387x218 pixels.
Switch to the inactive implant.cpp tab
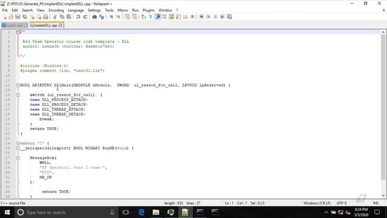(x=14, y=25)
